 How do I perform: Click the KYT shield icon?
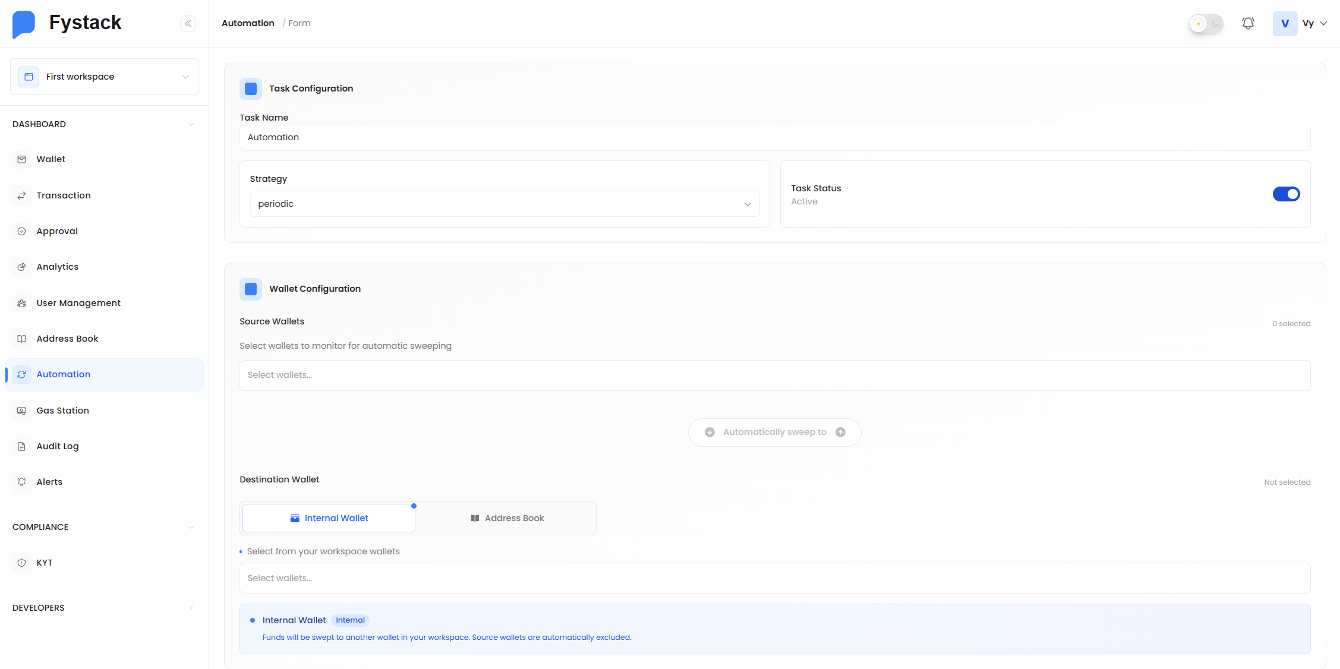click(x=22, y=563)
